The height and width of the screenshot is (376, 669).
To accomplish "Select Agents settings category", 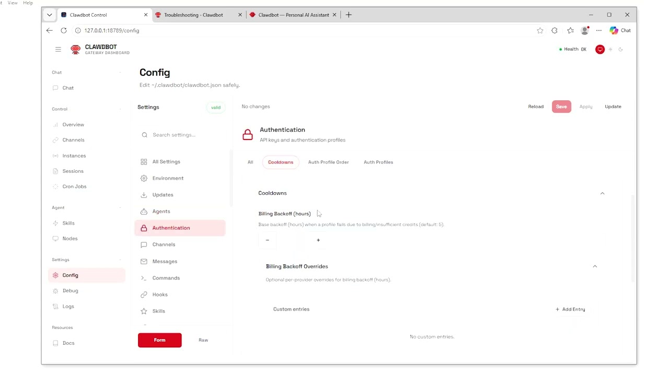I will click(180, 211).
